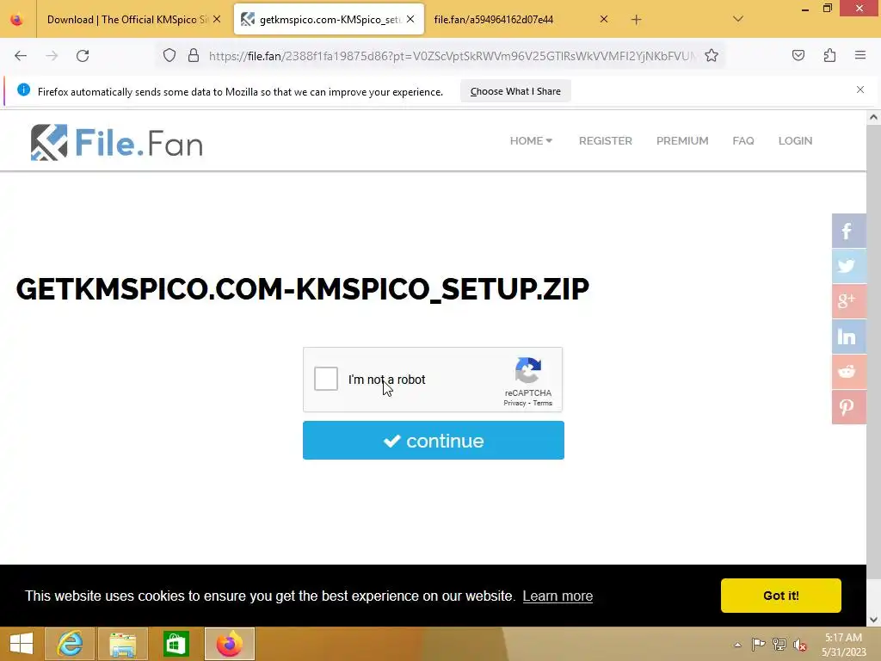Switch to Download KMSpico tab
The height and width of the screenshot is (661, 881).
(x=126, y=20)
